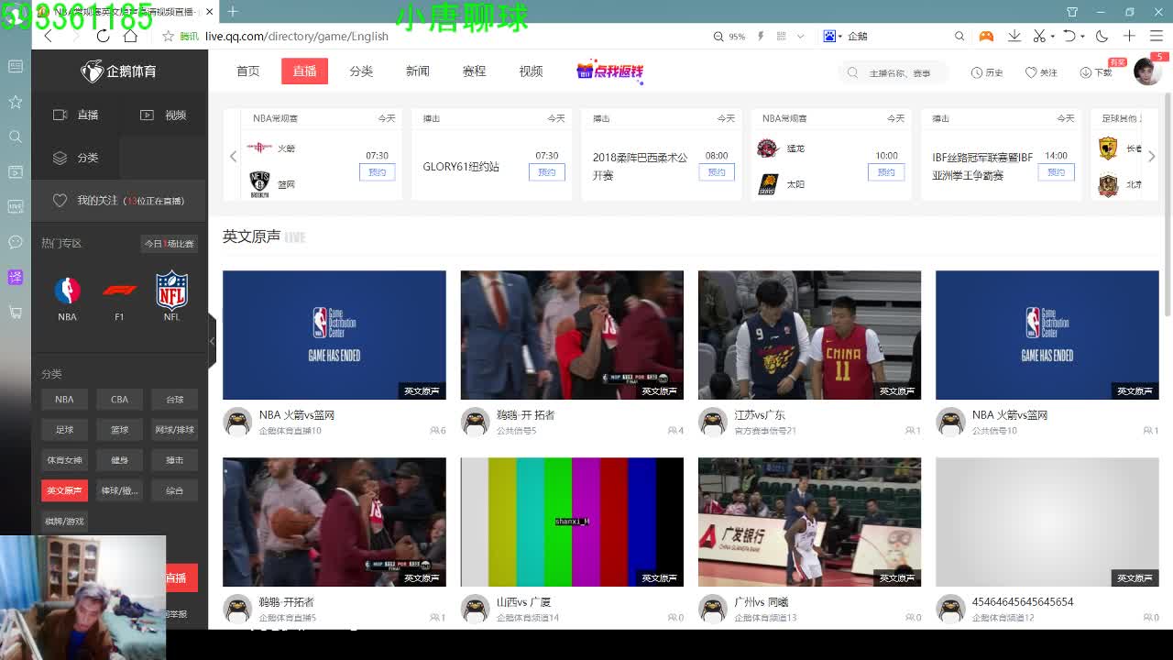Select the CBA category button

click(119, 399)
